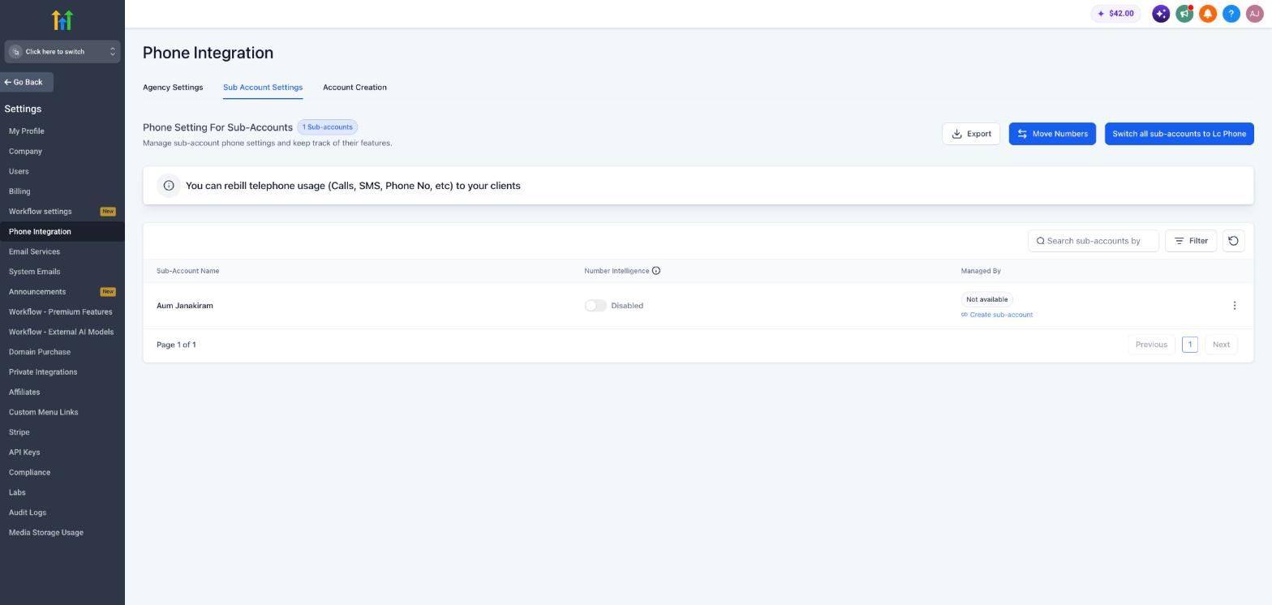Open the notifications bell icon
The width and height of the screenshot is (1272, 605).
point(1208,14)
